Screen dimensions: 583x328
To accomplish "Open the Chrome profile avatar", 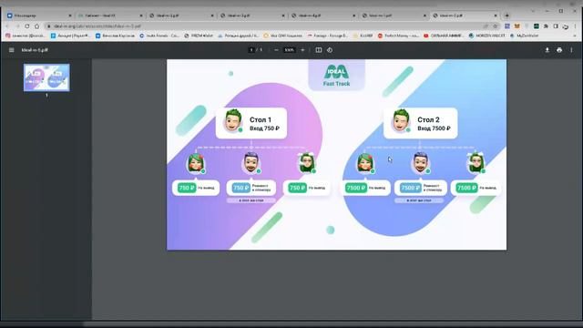I will point(565,26).
